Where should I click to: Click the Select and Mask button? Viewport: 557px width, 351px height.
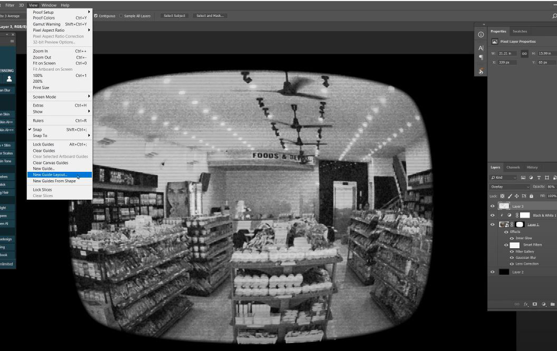coord(210,16)
